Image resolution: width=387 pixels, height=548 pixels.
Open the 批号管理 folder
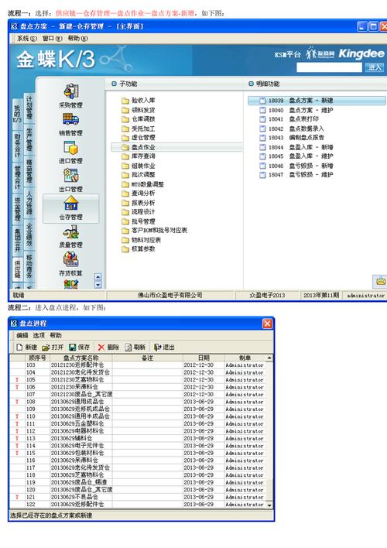point(139,221)
